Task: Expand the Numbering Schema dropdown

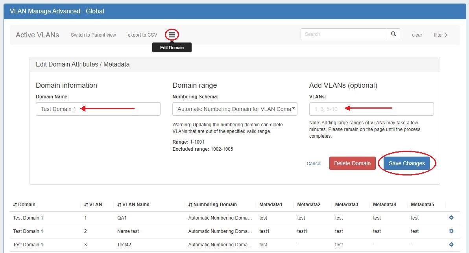Action: pyautogui.click(x=235, y=109)
